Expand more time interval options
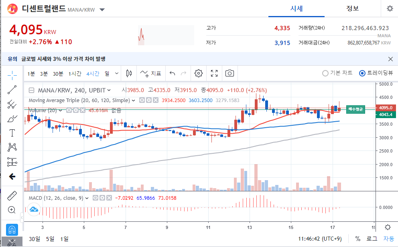The image size is (398, 247). click(x=116, y=74)
